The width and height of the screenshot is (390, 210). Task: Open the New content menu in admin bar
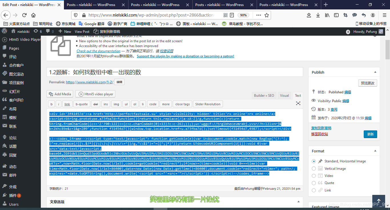pyautogui.click(x=65, y=31)
